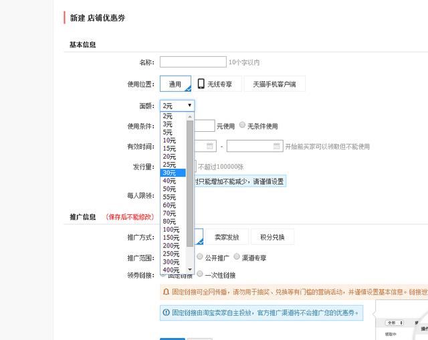The image size is (428, 340).
Task: Choose 55元 in the dropdown list
Action: pyautogui.click(x=173, y=197)
